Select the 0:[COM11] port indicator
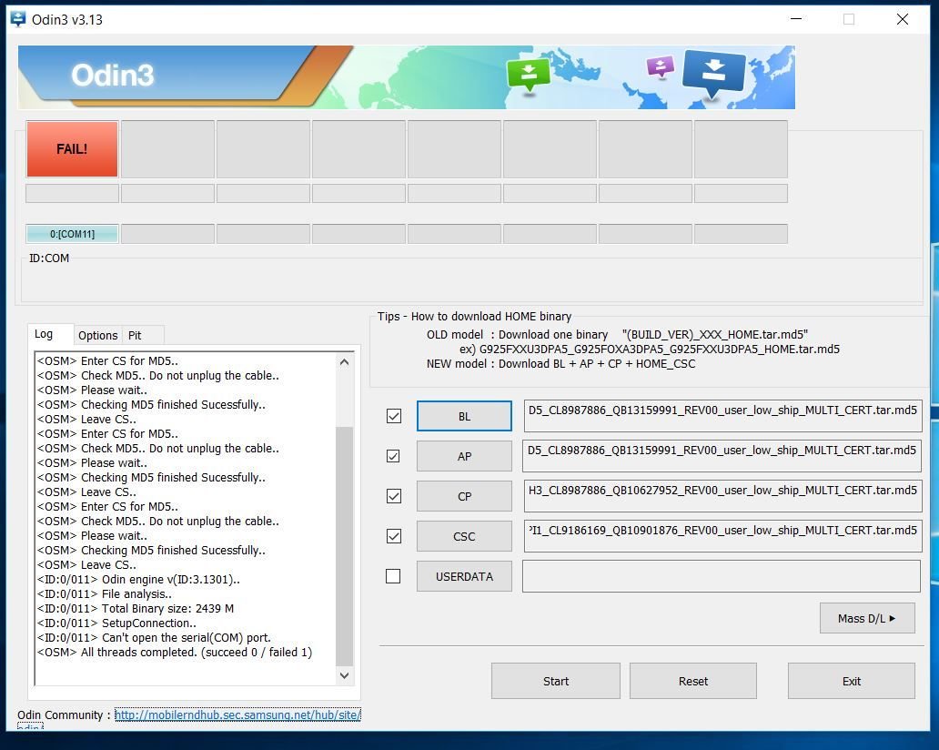Screen dimensions: 939x750 [72, 234]
